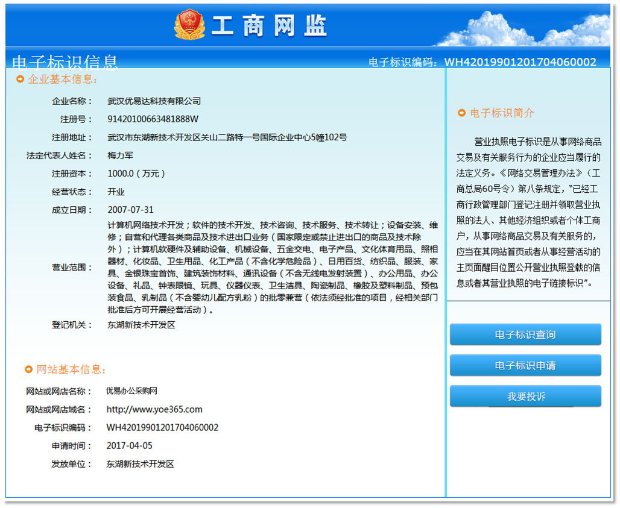This screenshot has width=620, height=508.
Task: Click the establishment date 2007-07-31
Action: coord(130,210)
